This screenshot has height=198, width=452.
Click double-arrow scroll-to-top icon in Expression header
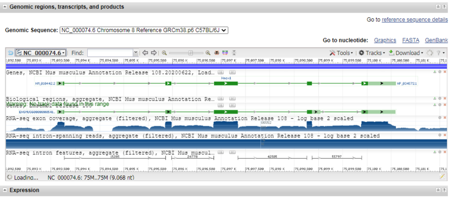point(438,190)
